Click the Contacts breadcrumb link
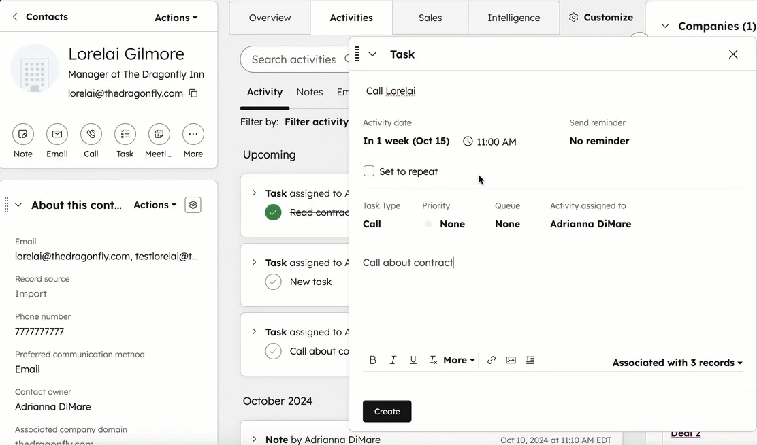The image size is (757, 445). (47, 17)
